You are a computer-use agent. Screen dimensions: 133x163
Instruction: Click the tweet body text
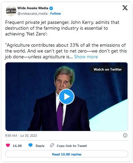tap(66, 40)
